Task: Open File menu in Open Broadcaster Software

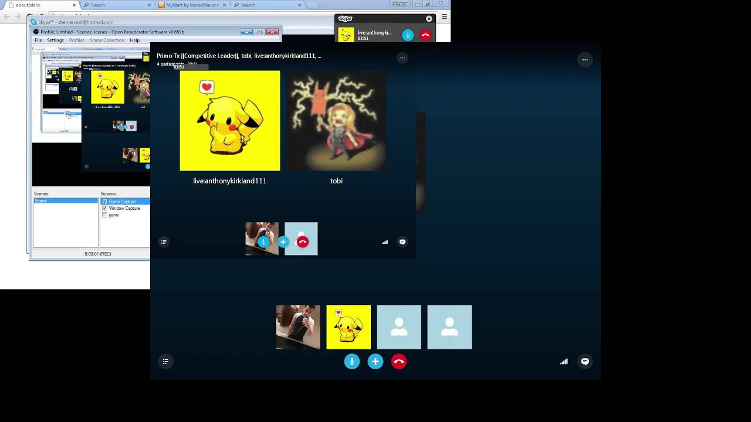Action: tap(38, 40)
